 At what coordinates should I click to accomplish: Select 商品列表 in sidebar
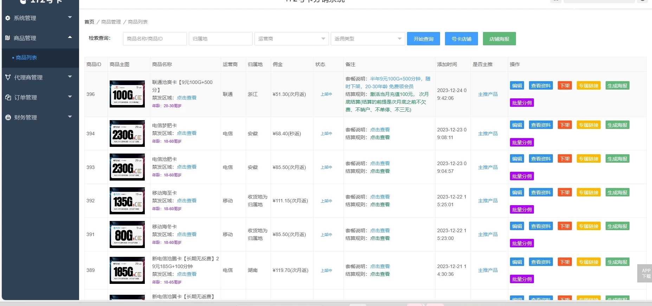point(26,58)
